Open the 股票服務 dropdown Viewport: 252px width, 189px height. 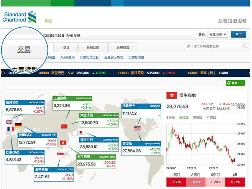(x=218, y=34)
